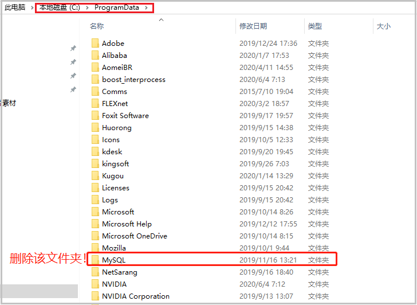Screen dimensions: 417x305
Task: Click the last pin icon in the sidebar
Action: 73,89
